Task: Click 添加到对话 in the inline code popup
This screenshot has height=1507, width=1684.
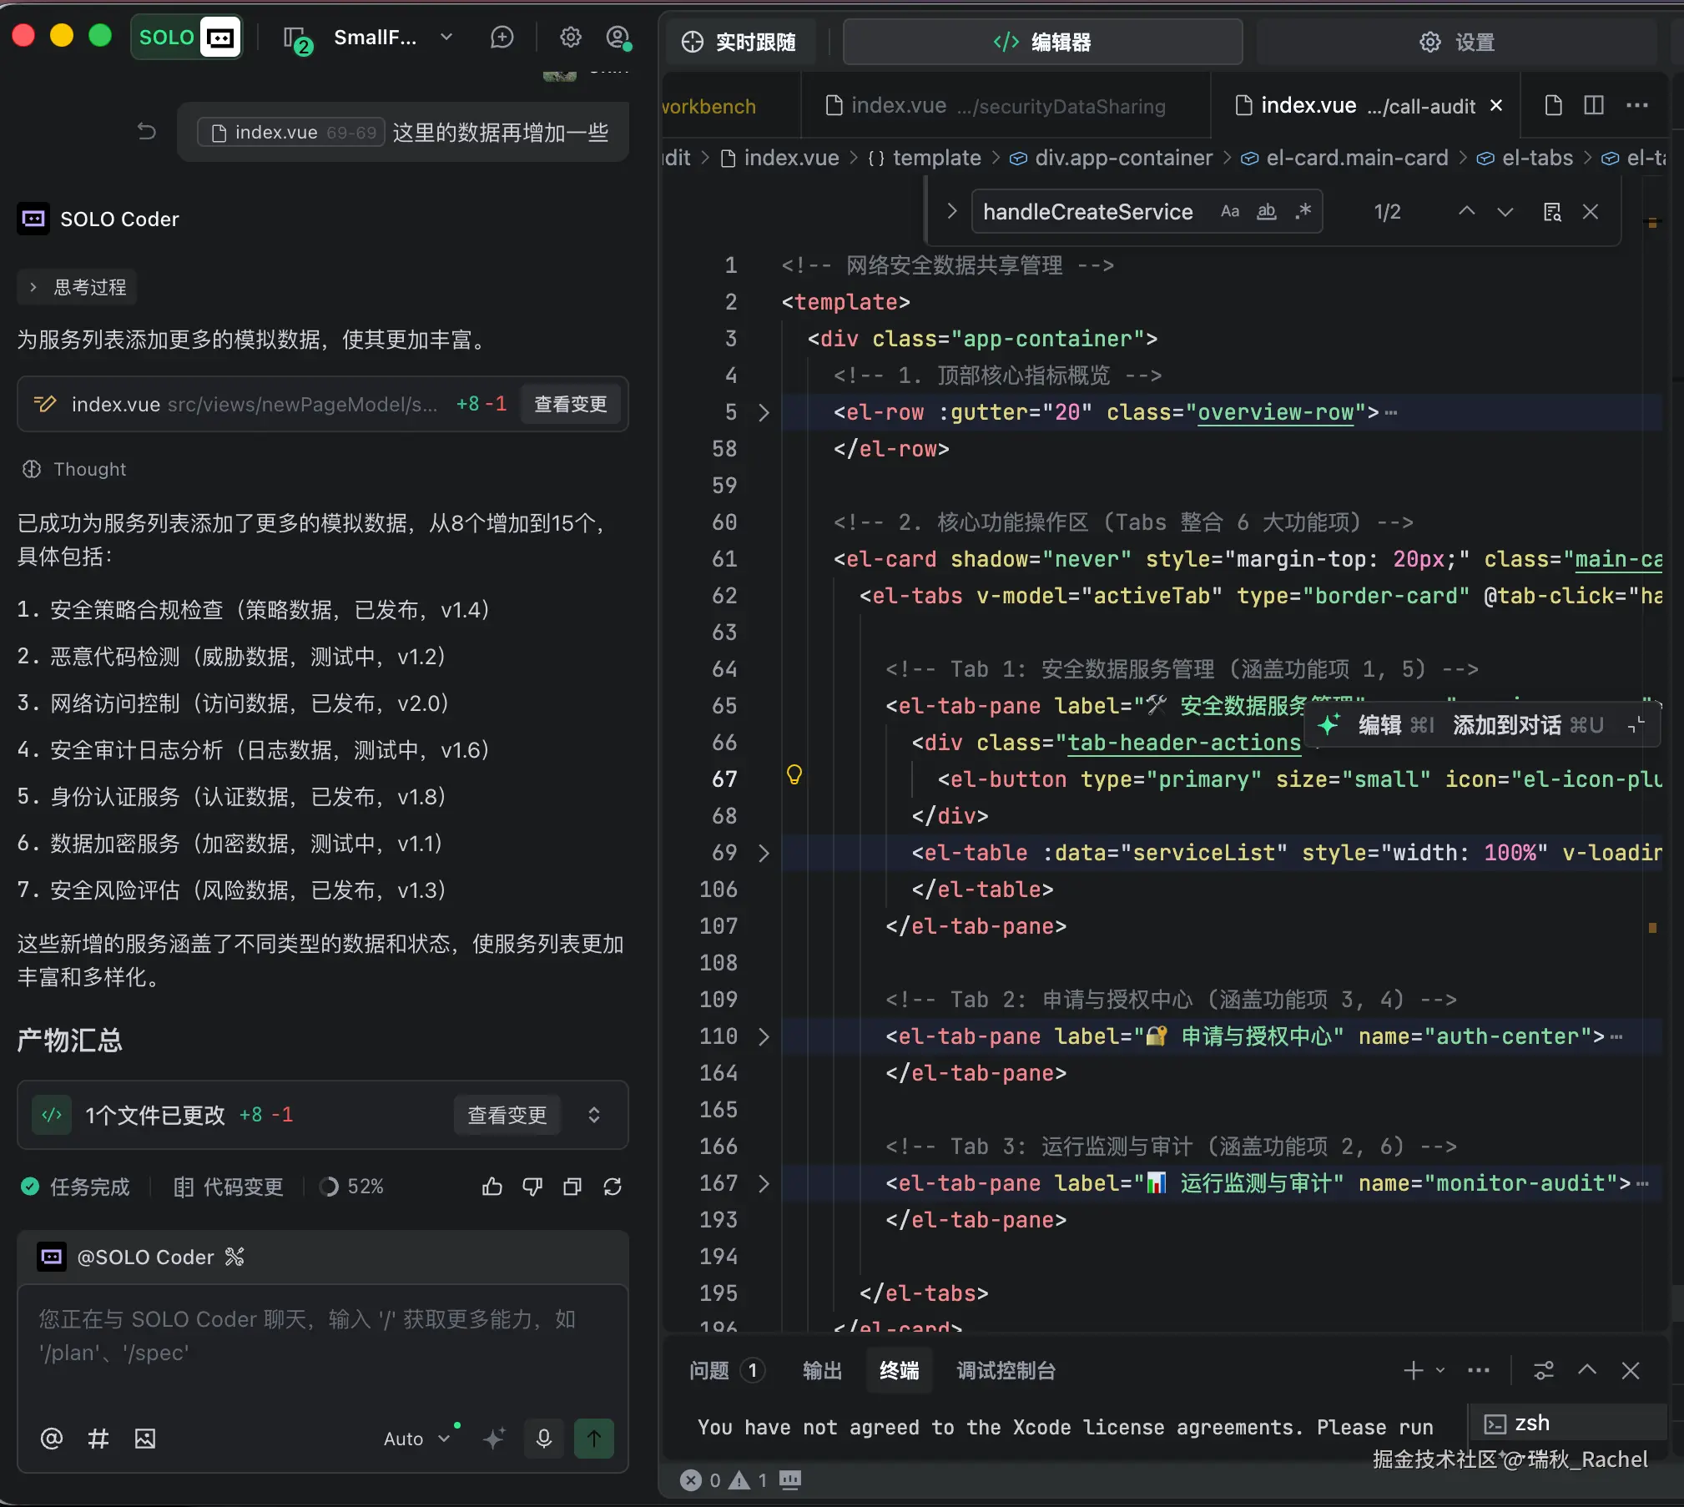Action: tap(1505, 725)
